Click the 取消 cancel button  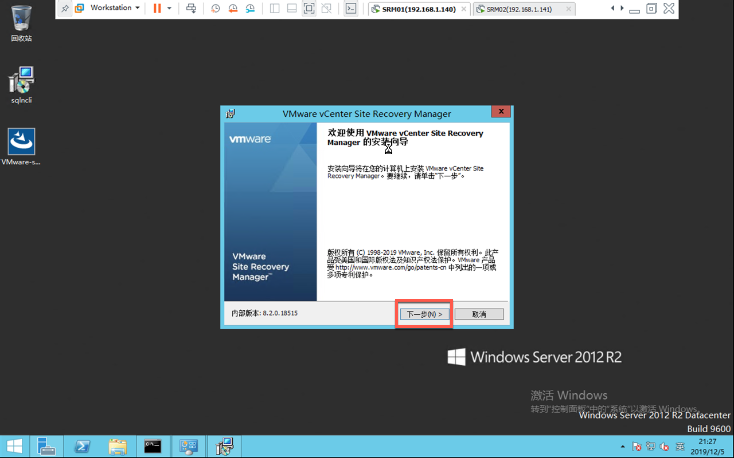pyautogui.click(x=479, y=314)
